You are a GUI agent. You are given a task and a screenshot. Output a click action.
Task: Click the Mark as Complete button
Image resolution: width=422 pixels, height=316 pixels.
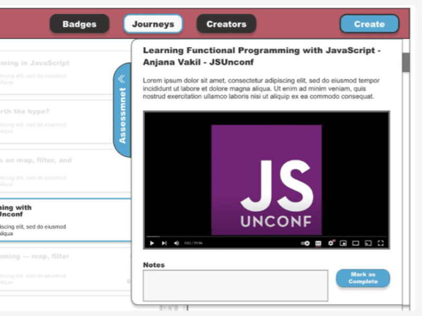[363, 278]
